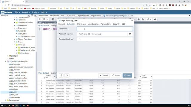Open the Dashboard tab
This screenshot has height=107, width=191.
tap(43, 16)
